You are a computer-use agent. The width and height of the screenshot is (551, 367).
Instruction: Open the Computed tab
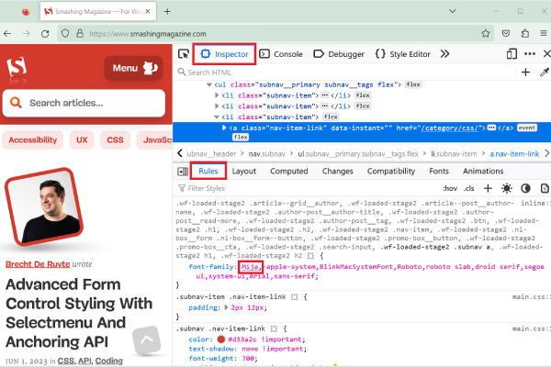288,171
